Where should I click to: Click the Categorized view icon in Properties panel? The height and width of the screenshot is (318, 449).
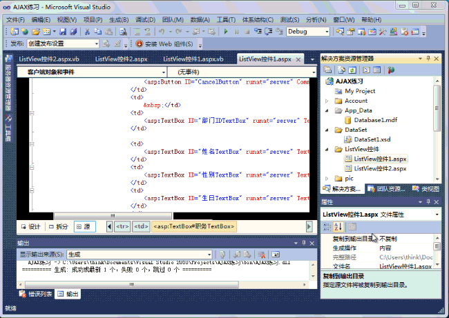[327, 227]
